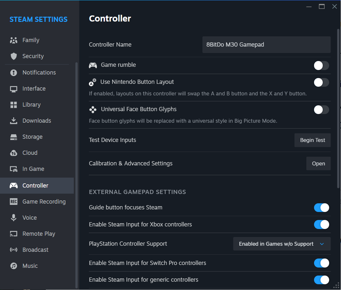The height and width of the screenshot is (290, 341).
Task: Select Voice settings
Action: [37, 218]
